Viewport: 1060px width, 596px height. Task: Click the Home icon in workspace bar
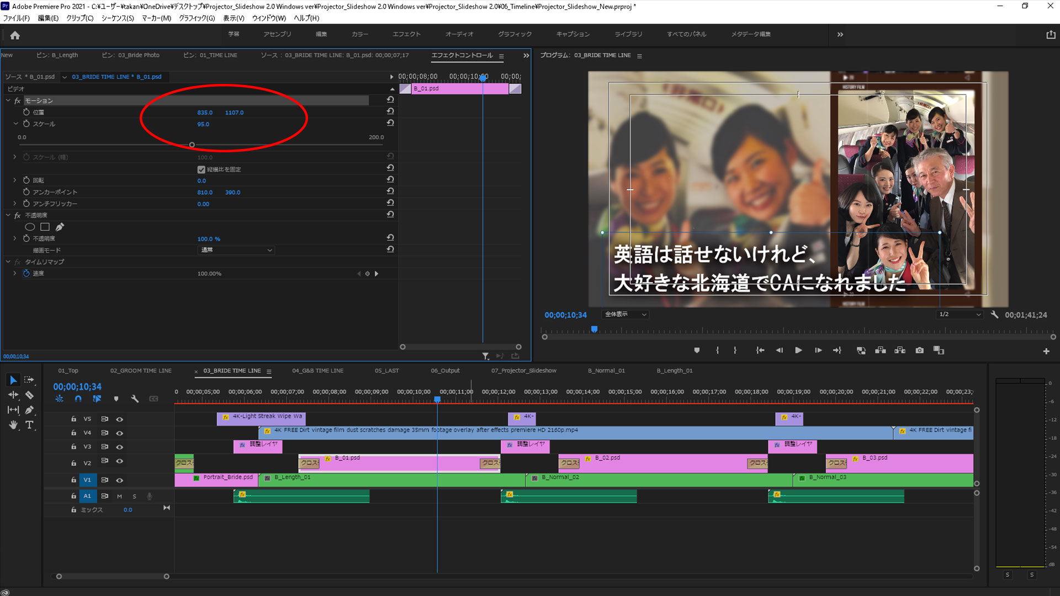point(15,35)
